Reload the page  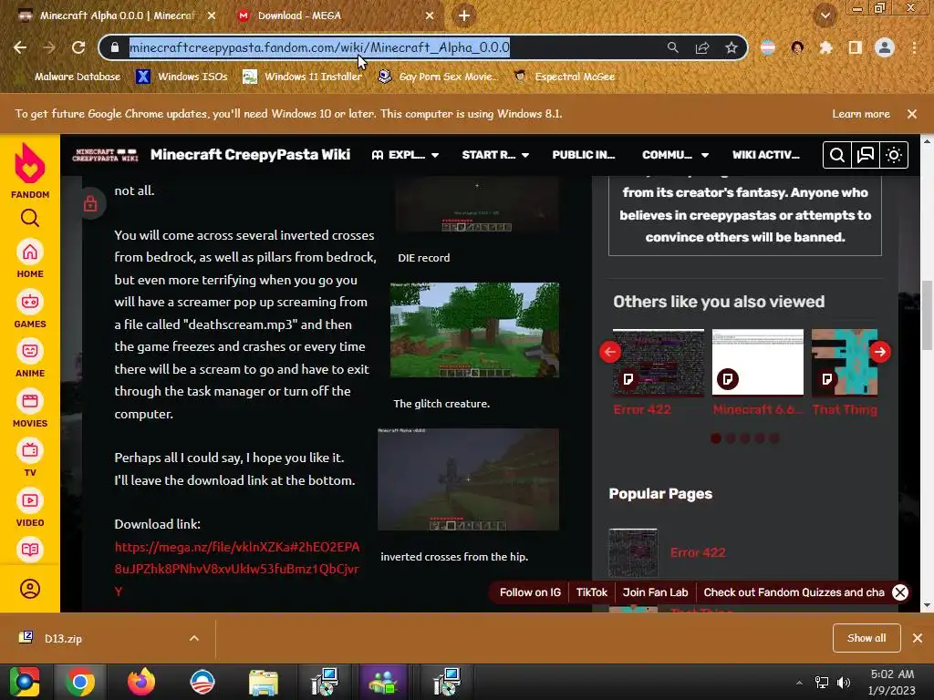78,47
